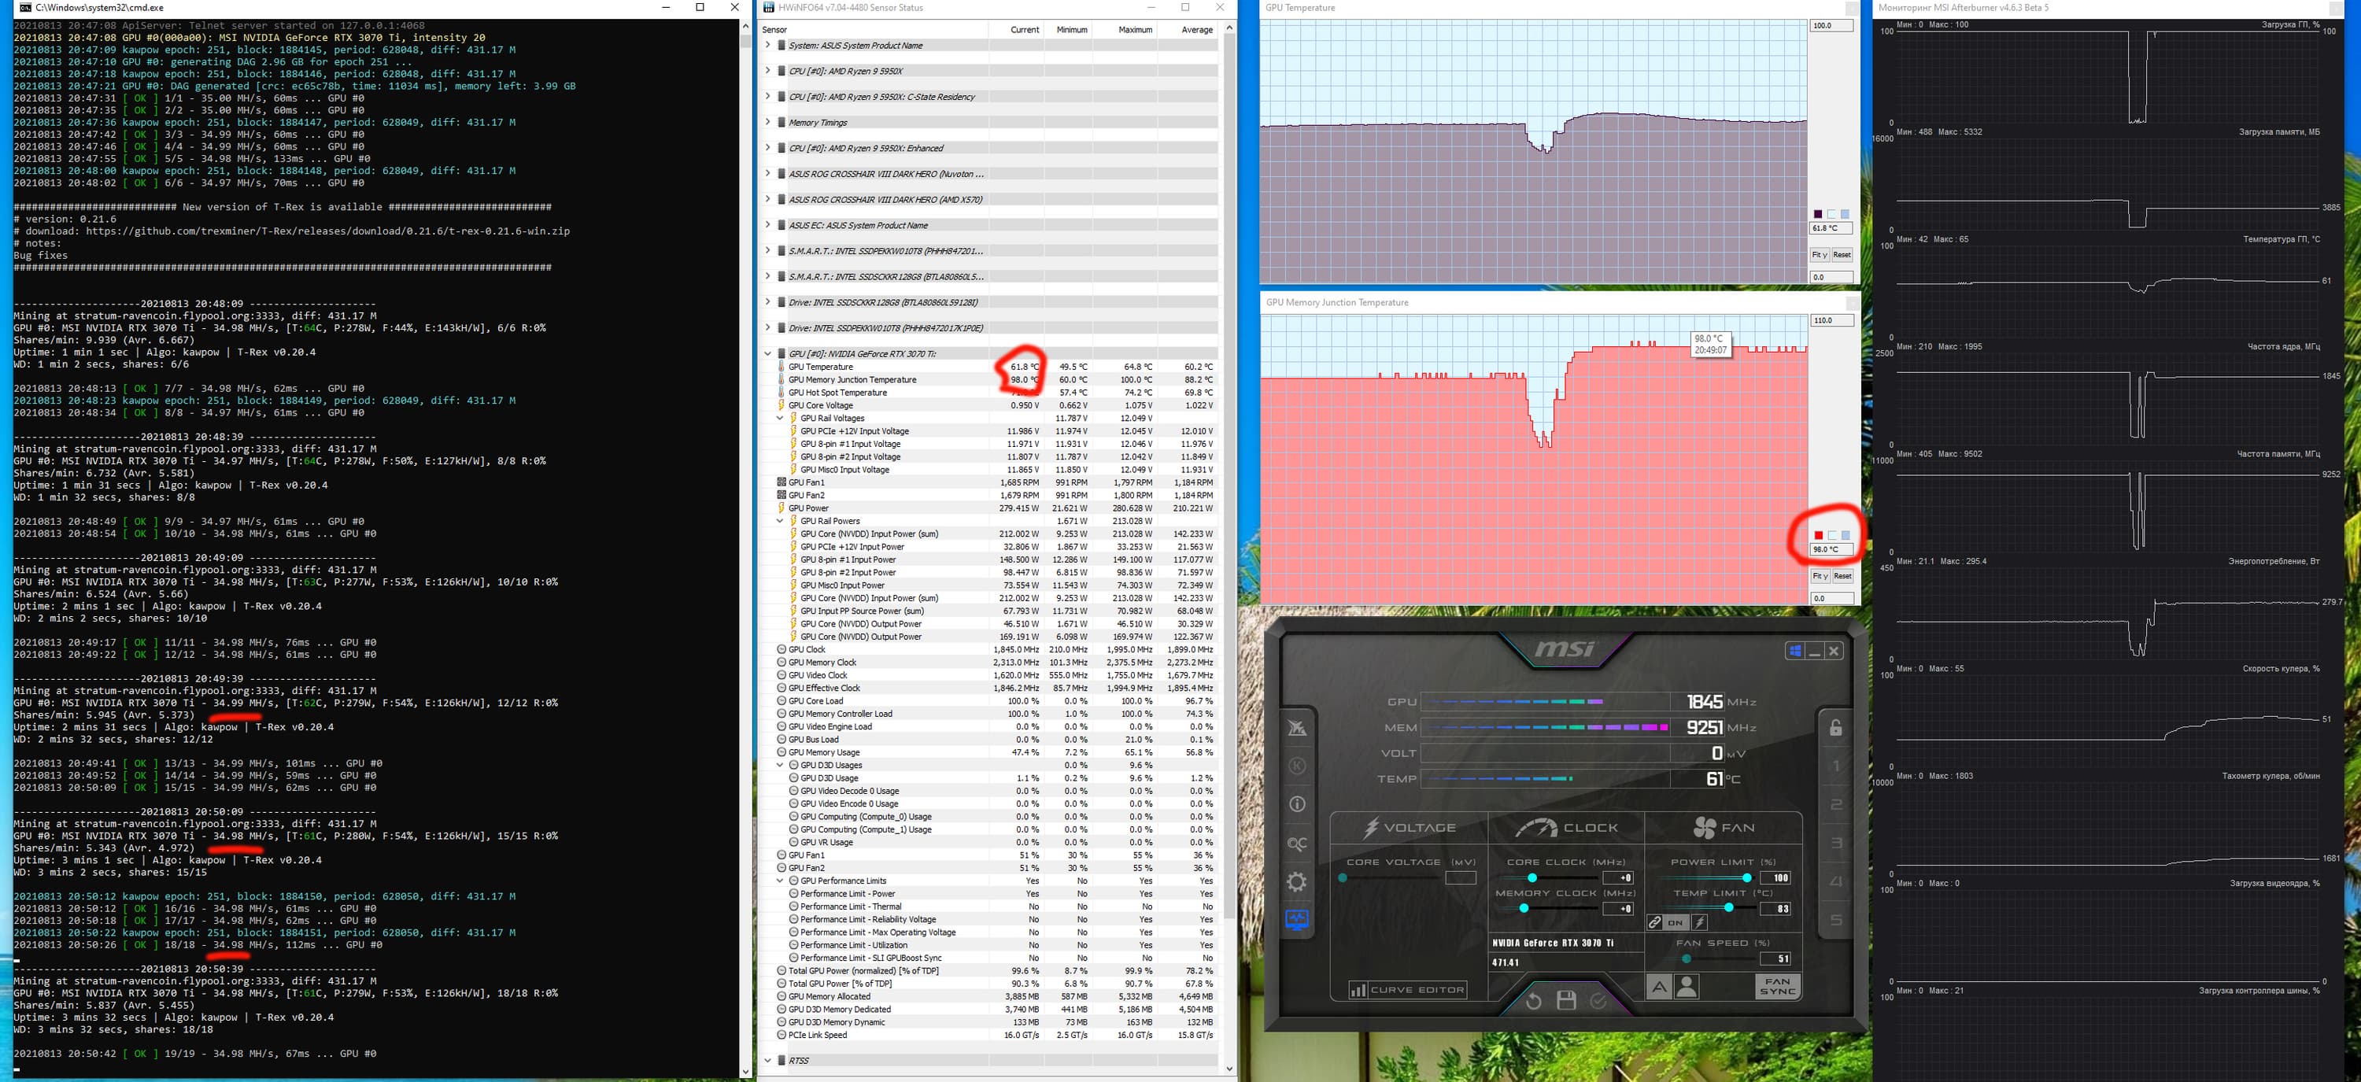
Task: Toggle automatic fan mode A button
Action: (x=1658, y=988)
